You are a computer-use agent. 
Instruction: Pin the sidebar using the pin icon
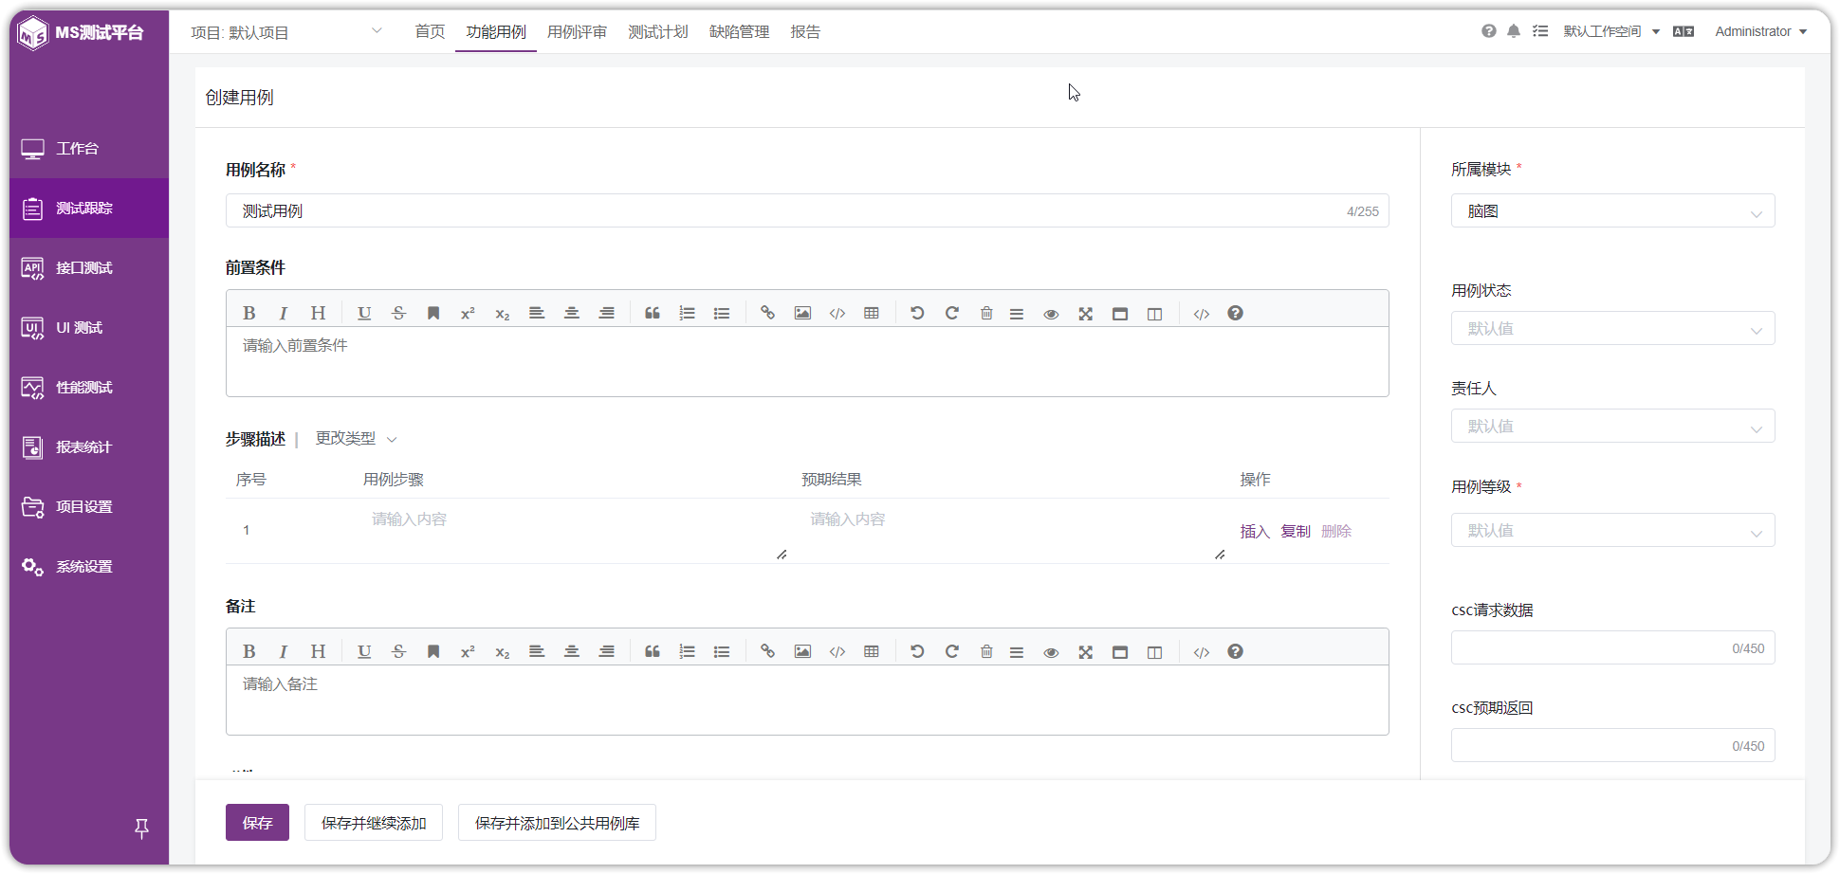(x=141, y=828)
